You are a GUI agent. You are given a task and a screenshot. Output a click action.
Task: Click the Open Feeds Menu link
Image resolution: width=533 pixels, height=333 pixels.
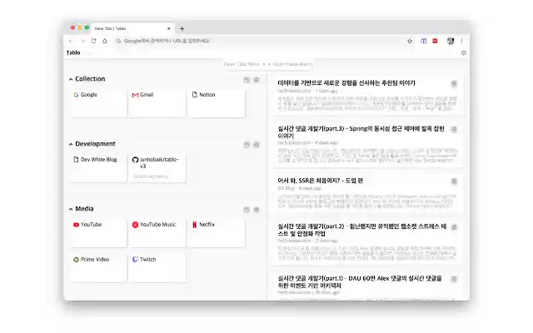click(x=292, y=64)
